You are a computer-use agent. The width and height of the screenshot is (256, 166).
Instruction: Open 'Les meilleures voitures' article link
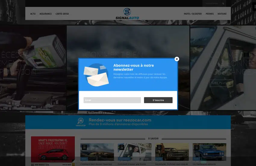(204, 164)
